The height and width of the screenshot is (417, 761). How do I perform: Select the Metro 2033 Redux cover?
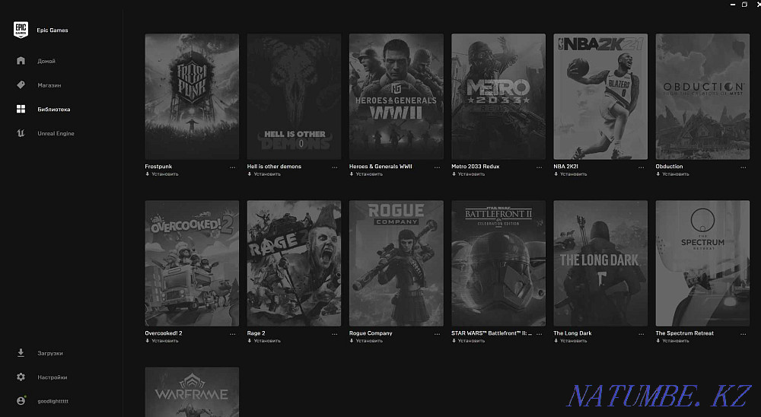[x=498, y=97]
